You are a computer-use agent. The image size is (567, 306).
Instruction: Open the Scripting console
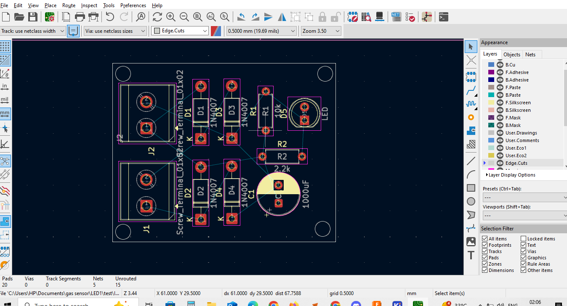tap(443, 17)
